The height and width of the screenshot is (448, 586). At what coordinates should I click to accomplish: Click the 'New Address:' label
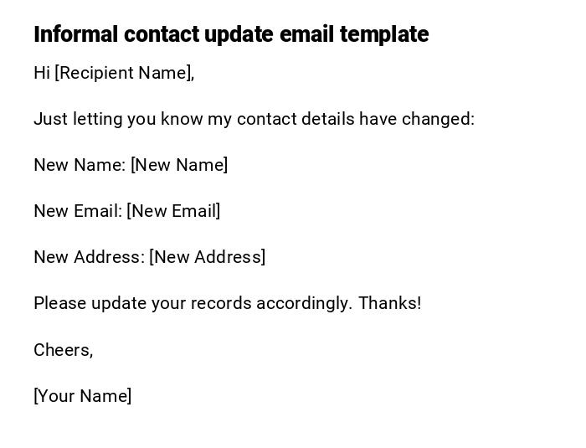coord(89,257)
